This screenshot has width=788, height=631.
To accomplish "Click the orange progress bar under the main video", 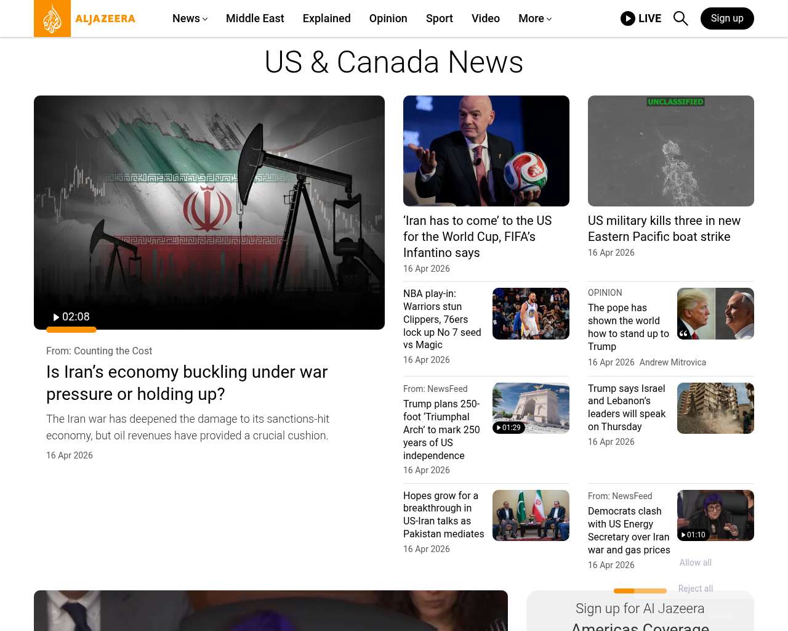I will pyautogui.click(x=71, y=330).
